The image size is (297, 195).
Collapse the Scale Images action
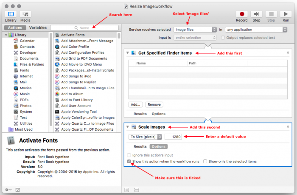click(127, 127)
